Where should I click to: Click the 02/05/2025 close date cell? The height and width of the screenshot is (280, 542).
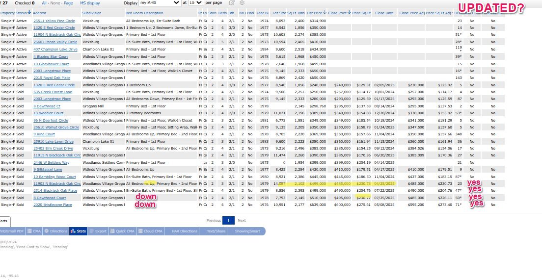click(x=384, y=85)
